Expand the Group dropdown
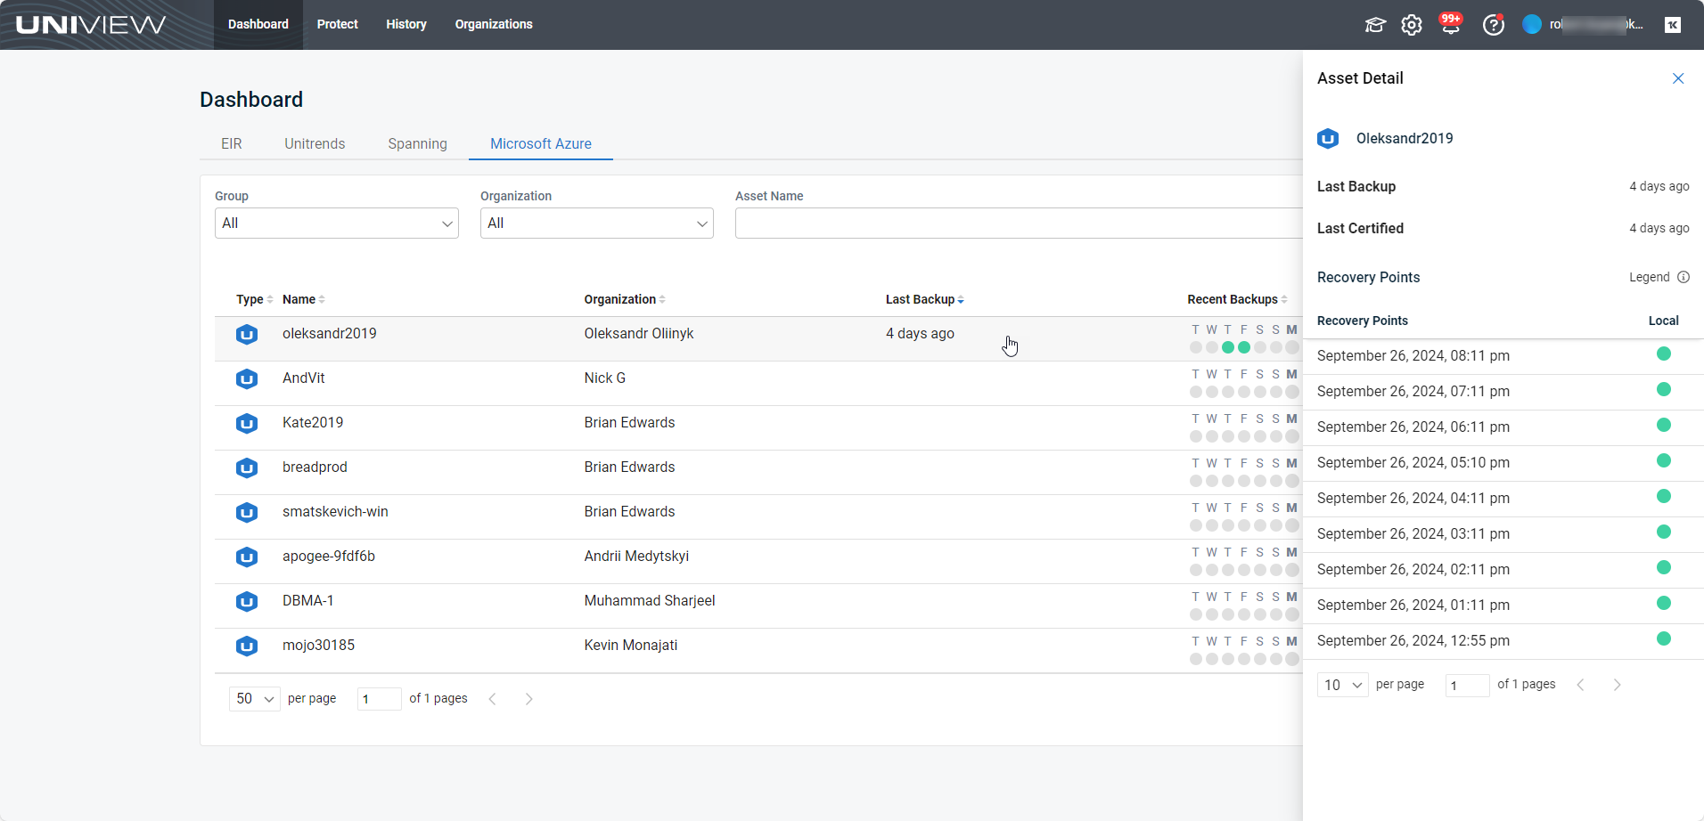1704x821 pixels. (x=337, y=224)
